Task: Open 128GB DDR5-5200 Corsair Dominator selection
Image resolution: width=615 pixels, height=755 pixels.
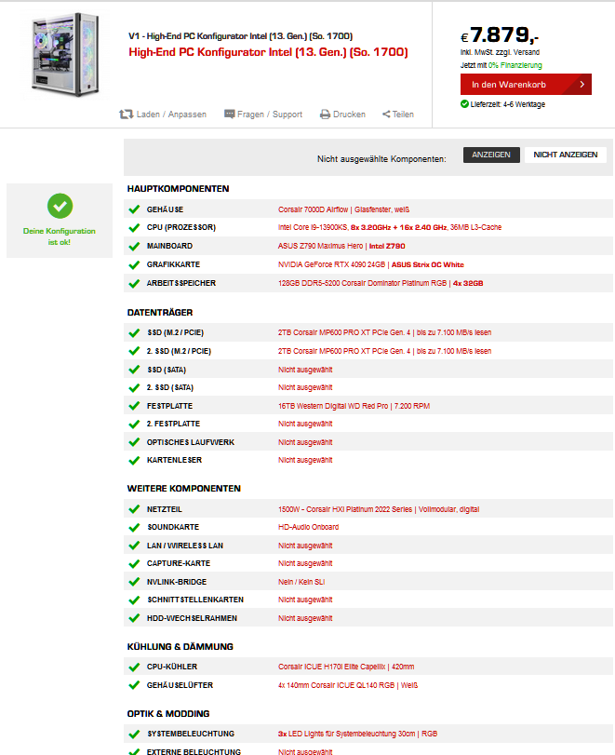Action: click(381, 283)
